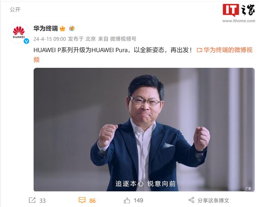Click the crown membership badge icon
Image resolution: width=259 pixels, height=207 pixels.
click(62, 29)
